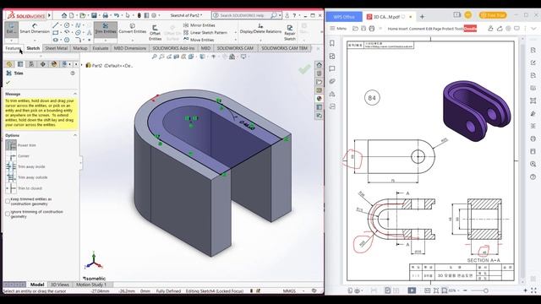The width and height of the screenshot is (541, 304).
Task: Select the Spline sketch tool
Action: pyautogui.click(x=78, y=25)
